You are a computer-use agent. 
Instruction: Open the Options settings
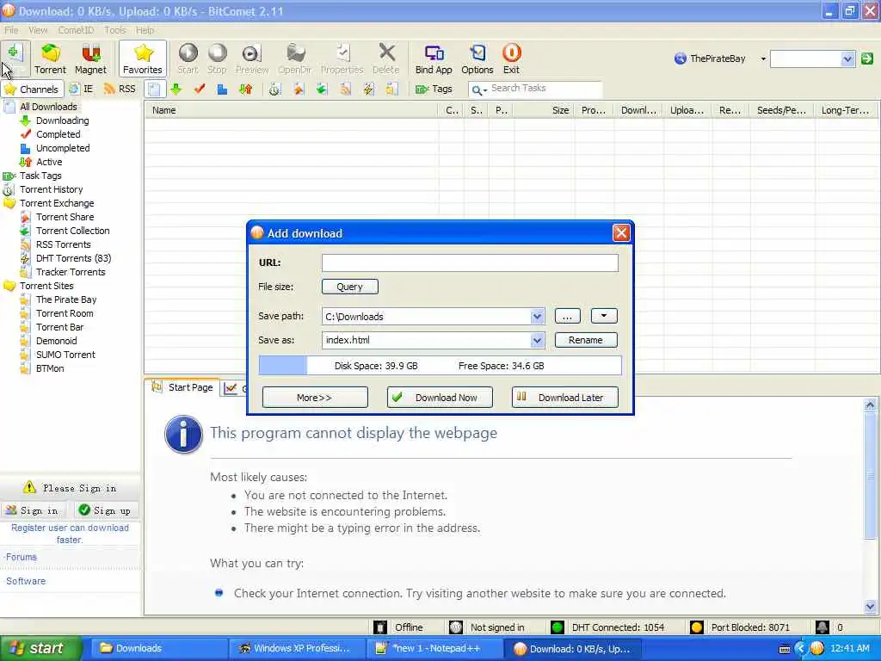coord(477,59)
